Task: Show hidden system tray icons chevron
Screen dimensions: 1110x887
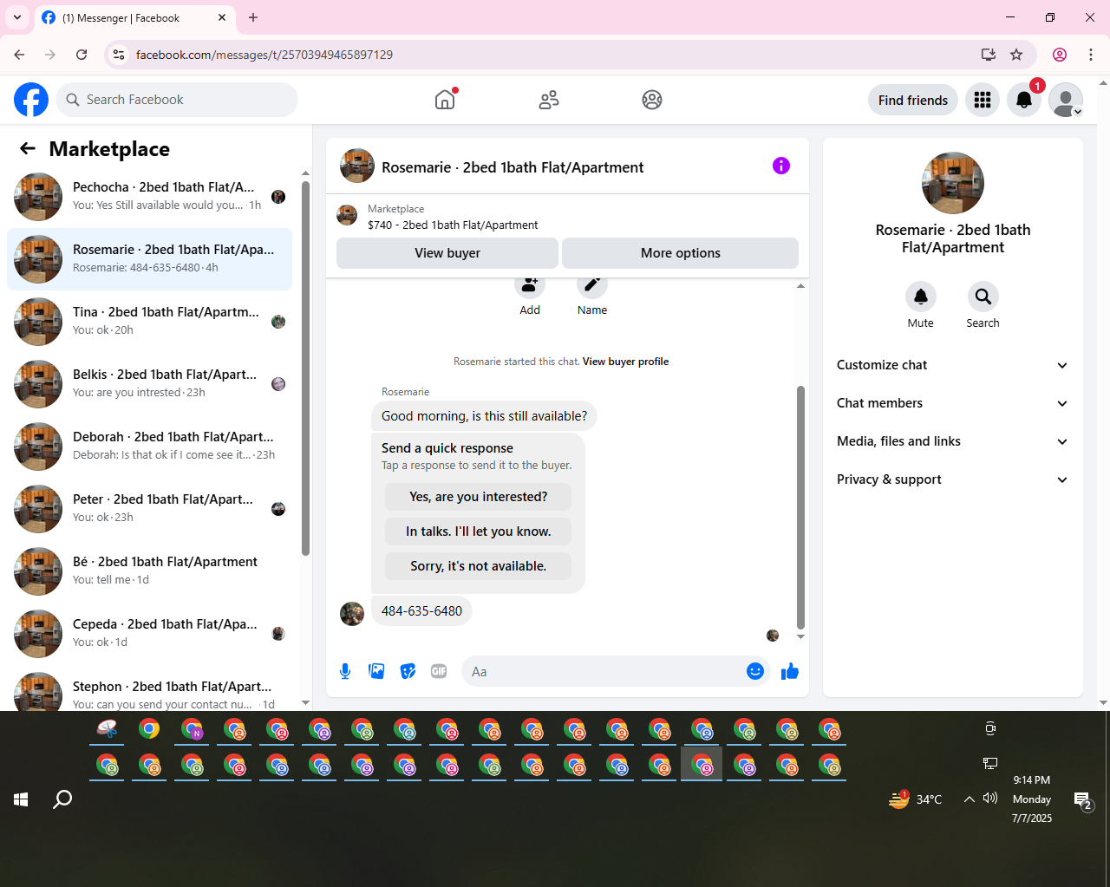Action: click(x=969, y=799)
